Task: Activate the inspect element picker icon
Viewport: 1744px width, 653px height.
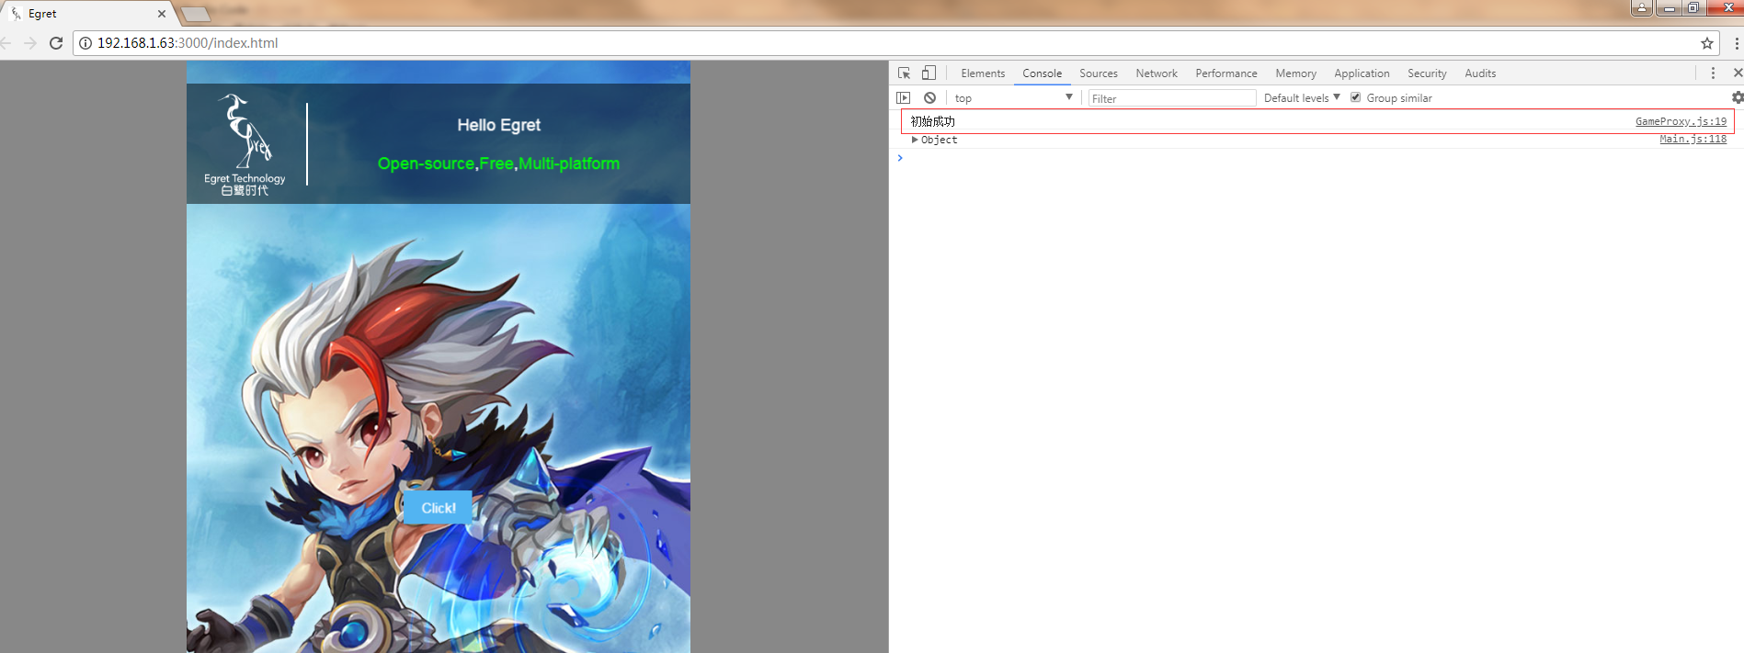Action: click(904, 73)
